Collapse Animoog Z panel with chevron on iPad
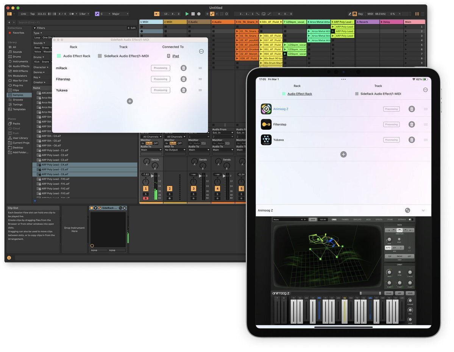The height and width of the screenshot is (352, 454). pyautogui.click(x=423, y=210)
